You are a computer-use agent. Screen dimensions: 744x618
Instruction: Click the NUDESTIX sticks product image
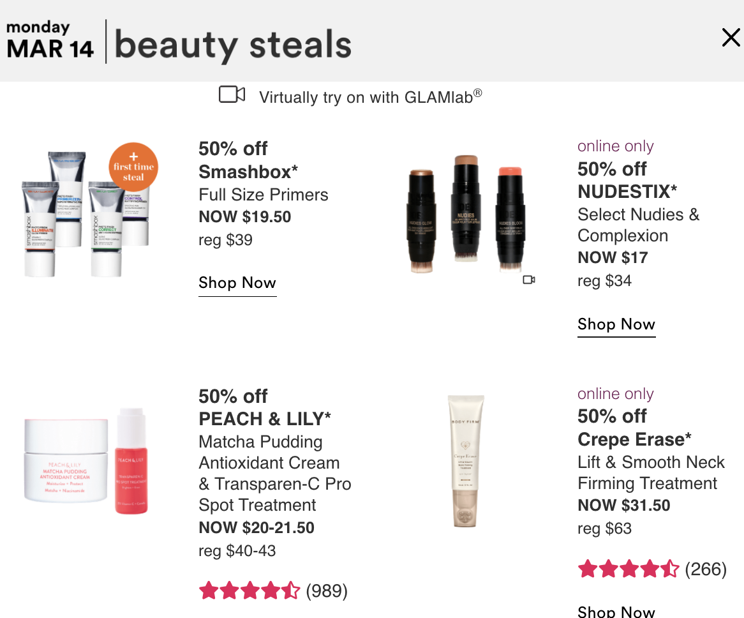[465, 214]
